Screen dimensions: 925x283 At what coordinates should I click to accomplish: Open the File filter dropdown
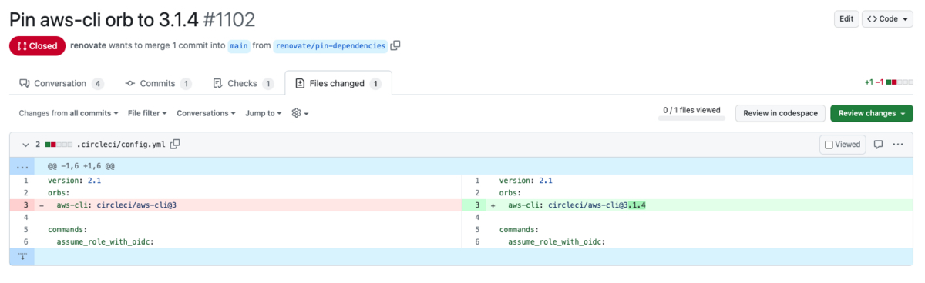(147, 113)
